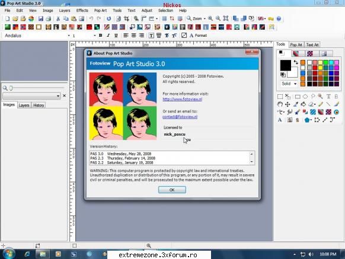
Task: Open the Selection menu
Action: tap(165, 10)
